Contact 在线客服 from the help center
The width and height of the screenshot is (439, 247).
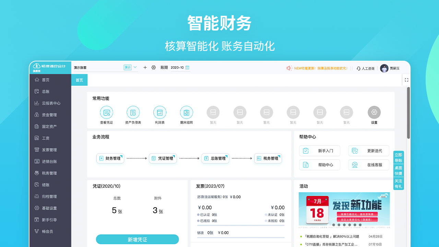pos(369,165)
